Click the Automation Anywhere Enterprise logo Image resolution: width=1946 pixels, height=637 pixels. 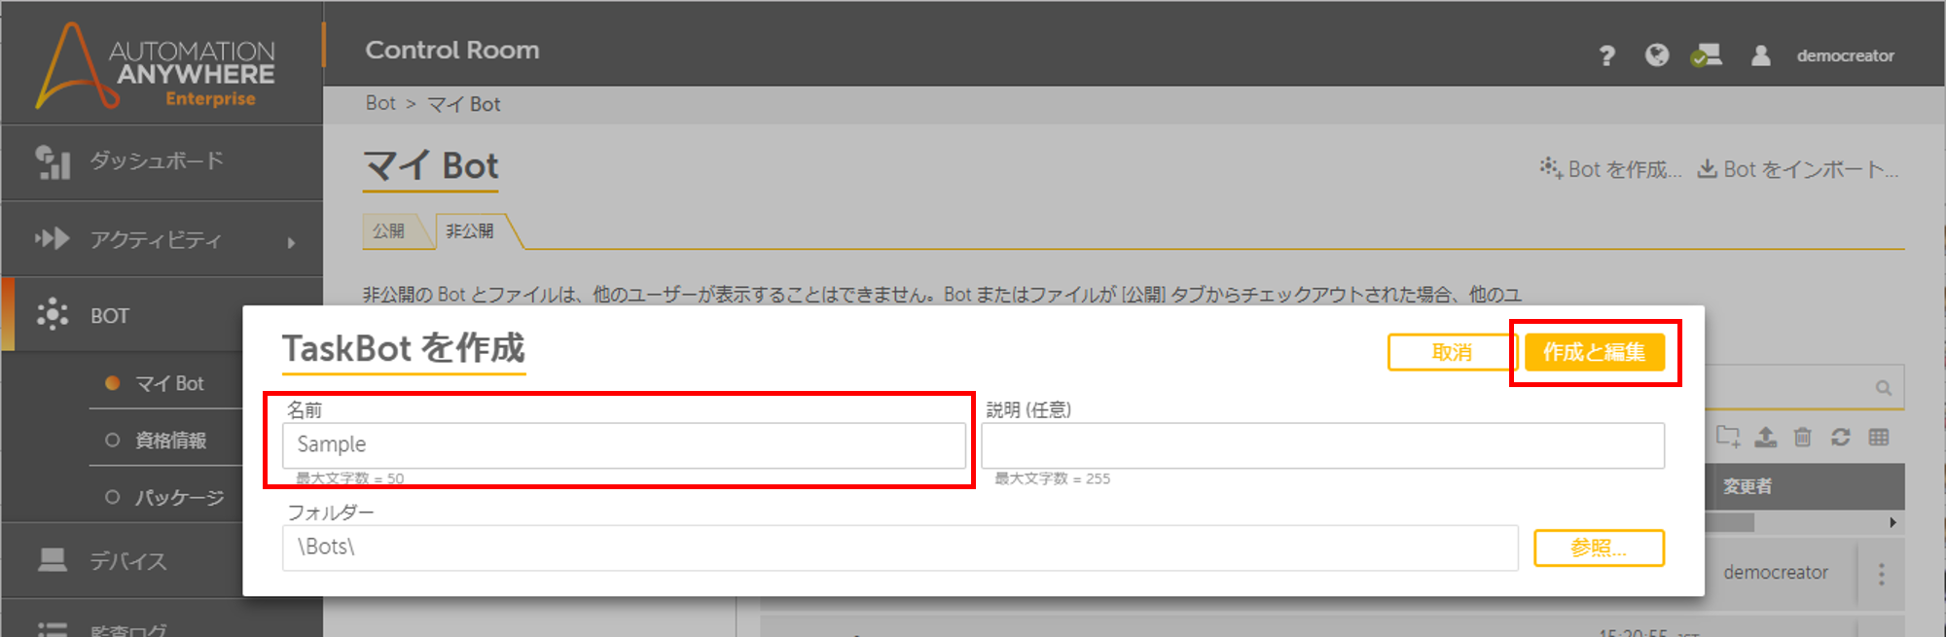pyautogui.click(x=156, y=66)
